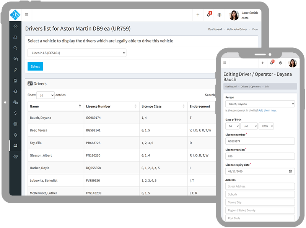Open the Home icon in the sidebar
306x228 pixels.
[15, 26]
